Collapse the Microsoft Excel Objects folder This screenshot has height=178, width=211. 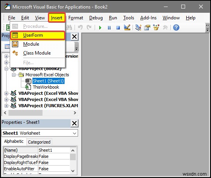coord(14,75)
